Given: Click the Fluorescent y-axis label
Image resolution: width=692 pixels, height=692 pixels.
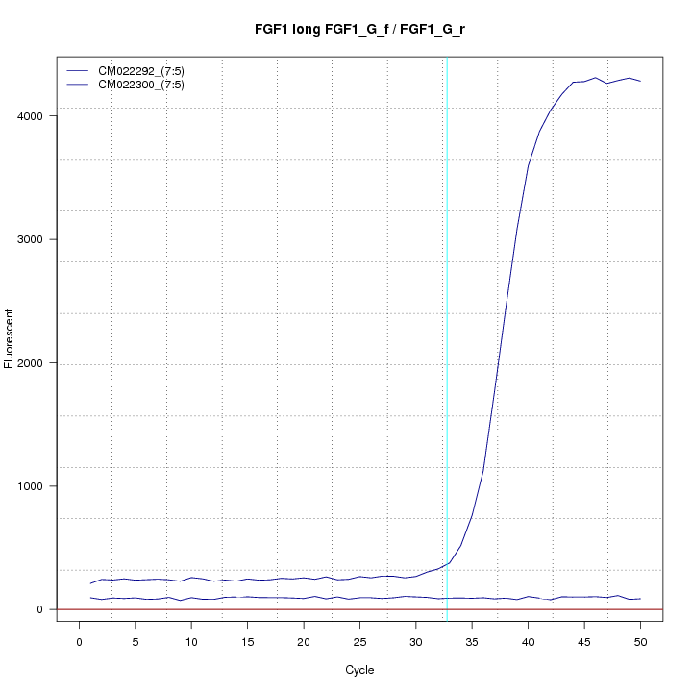Looking at the screenshot, I should 11,338.
